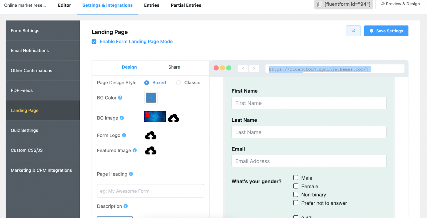Click the Form Logo upload cloud icon

[x=151, y=136]
